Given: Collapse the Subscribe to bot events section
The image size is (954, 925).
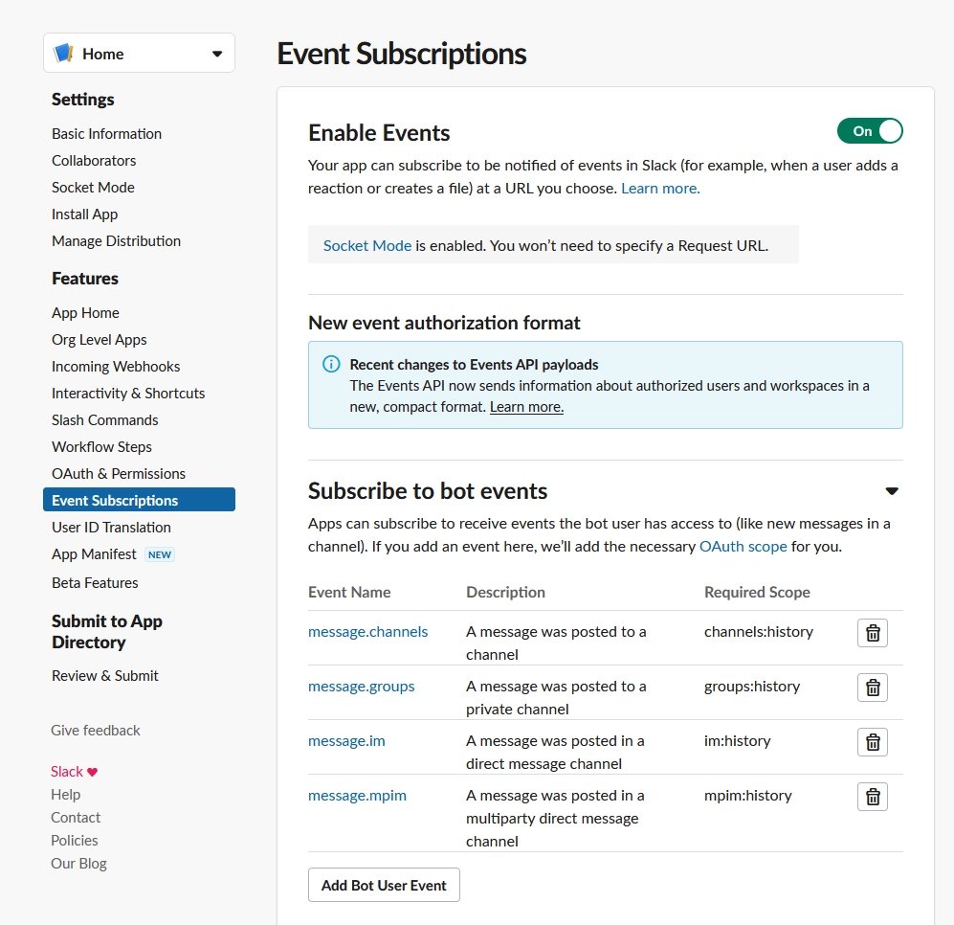Looking at the screenshot, I should tap(892, 490).
